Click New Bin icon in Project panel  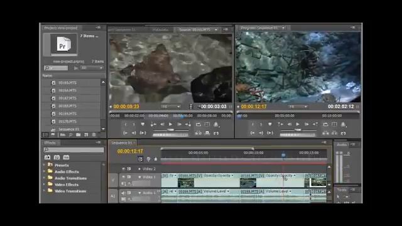click(78, 135)
